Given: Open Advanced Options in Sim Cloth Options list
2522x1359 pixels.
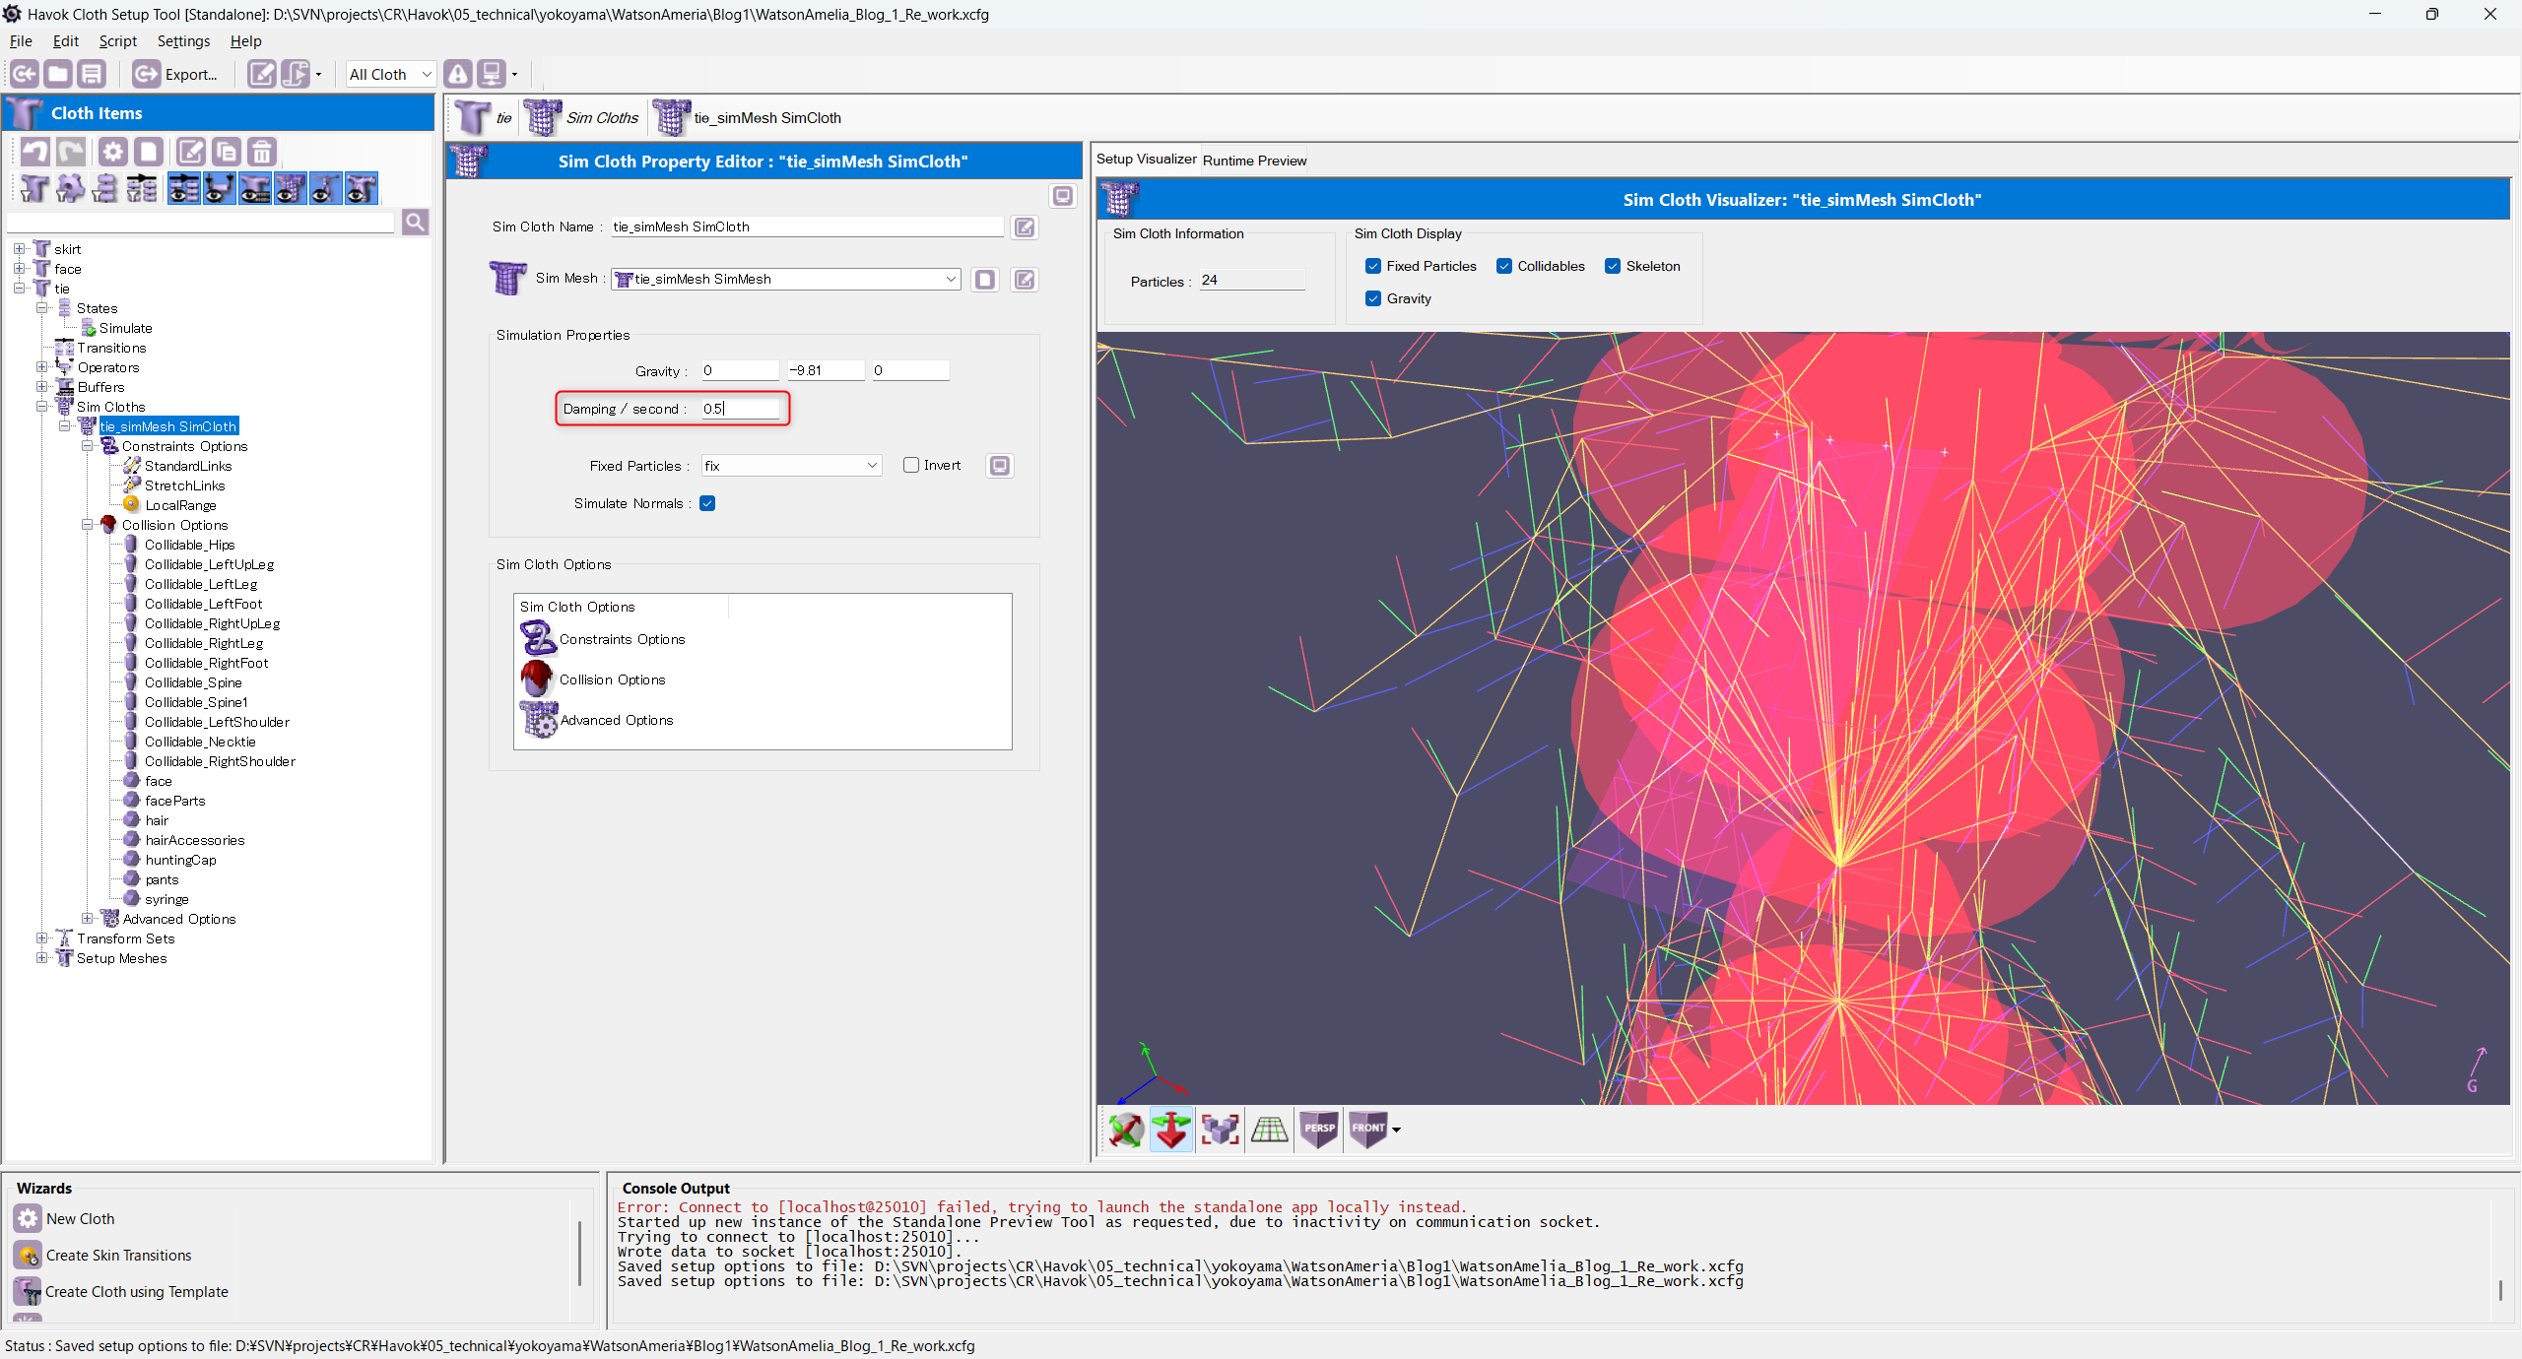Looking at the screenshot, I should [x=617, y=721].
